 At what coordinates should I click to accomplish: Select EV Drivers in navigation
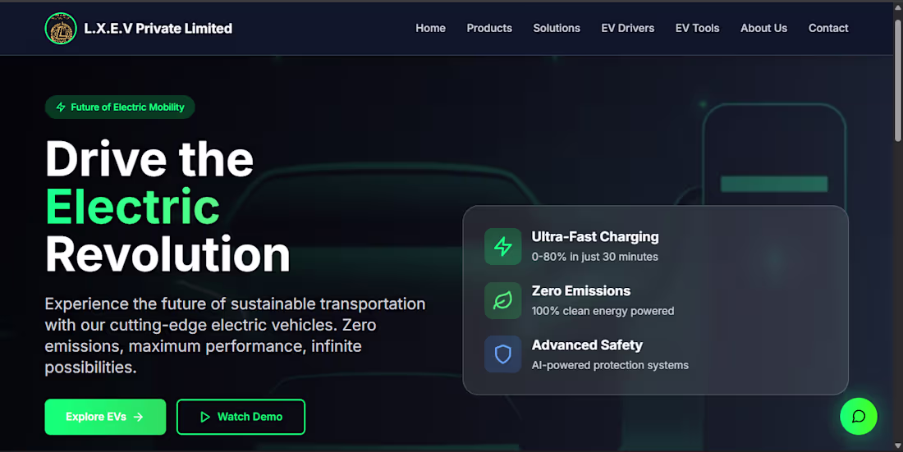628,28
